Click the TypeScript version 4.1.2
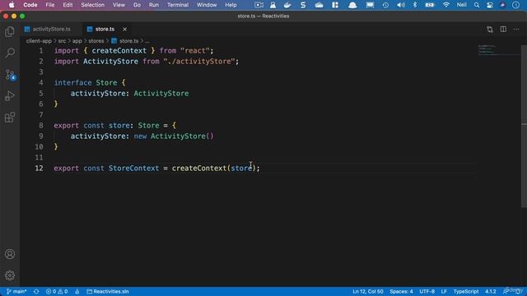Screen dimensions: 527x296 (491, 291)
